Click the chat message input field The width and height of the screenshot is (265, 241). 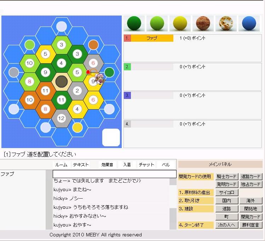(x=114, y=174)
